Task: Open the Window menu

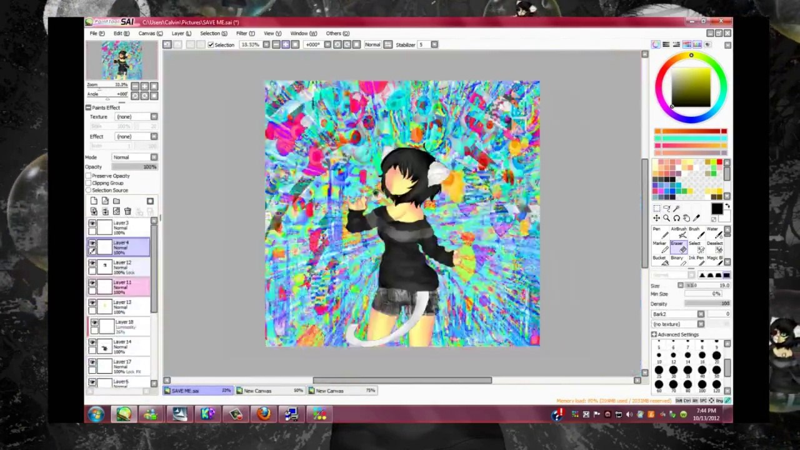Action: pos(304,33)
